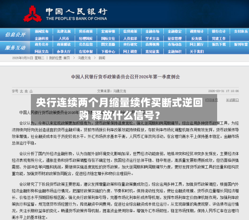Screen dimensions: 249x220
Task: Select the 图文直播 menu item
Action: click(108, 44)
